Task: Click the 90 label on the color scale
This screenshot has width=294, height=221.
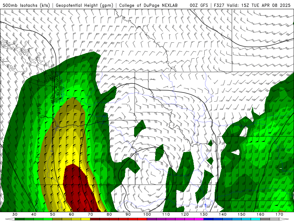Action: 128,214
